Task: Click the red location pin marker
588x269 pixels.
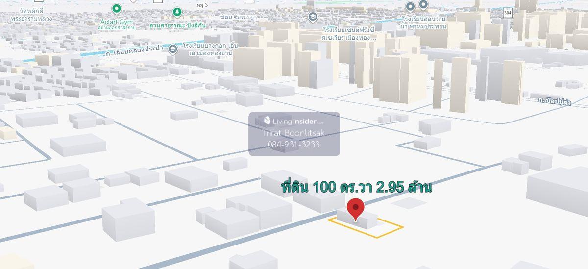Action: (x=355, y=209)
